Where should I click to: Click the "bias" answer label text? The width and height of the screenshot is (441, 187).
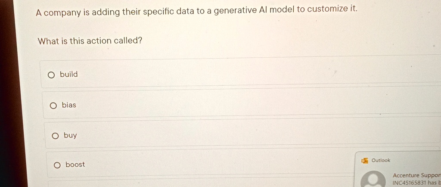(x=69, y=105)
